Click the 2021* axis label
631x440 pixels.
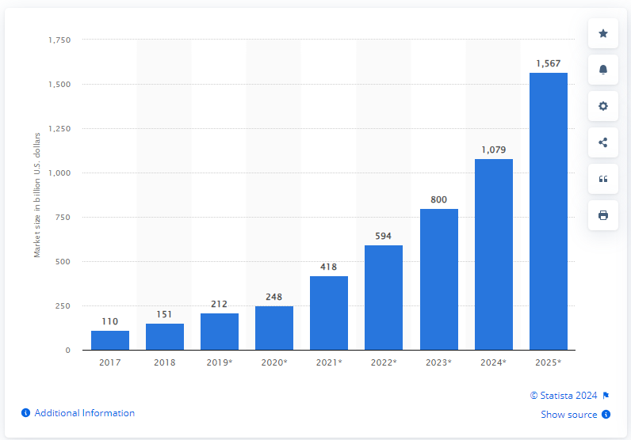[x=329, y=362]
